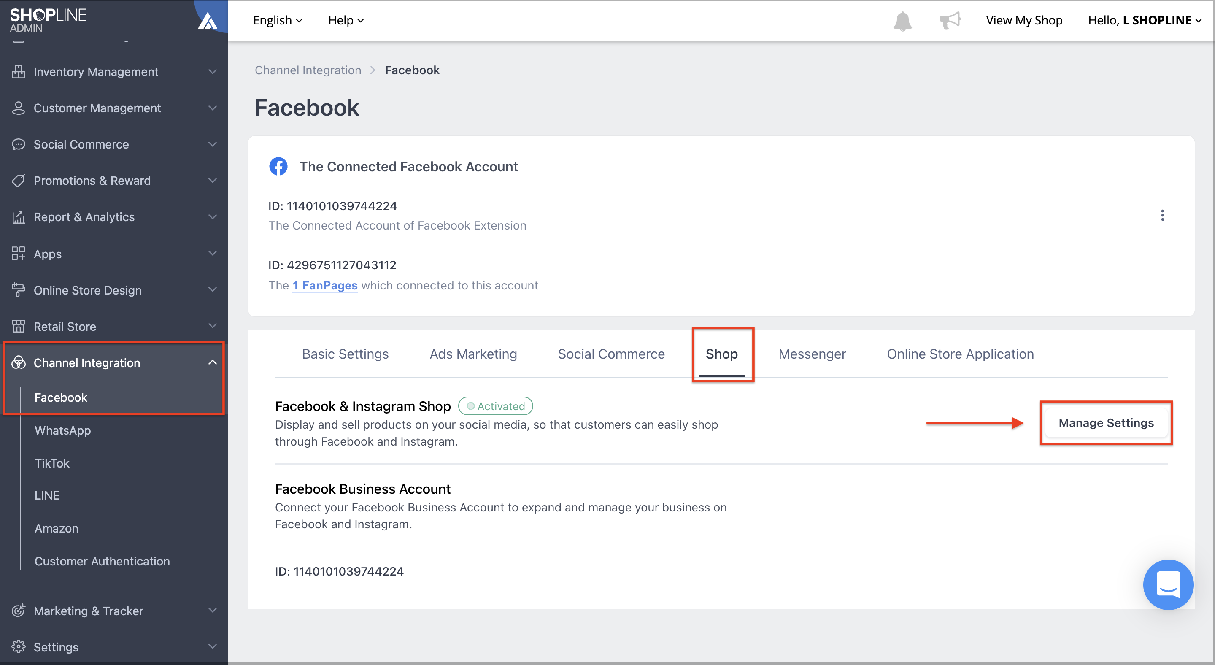Select WhatsApp in Channel Integration submenu
The height and width of the screenshot is (665, 1215).
(63, 430)
